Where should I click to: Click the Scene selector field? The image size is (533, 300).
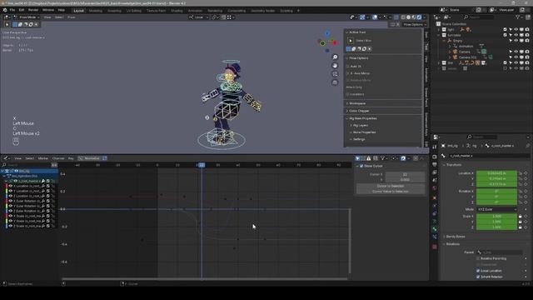click(x=457, y=10)
